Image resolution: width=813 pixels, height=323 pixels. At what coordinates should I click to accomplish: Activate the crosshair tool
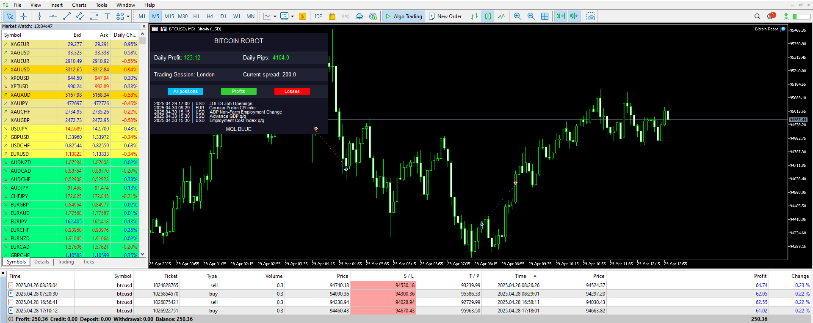(23, 16)
